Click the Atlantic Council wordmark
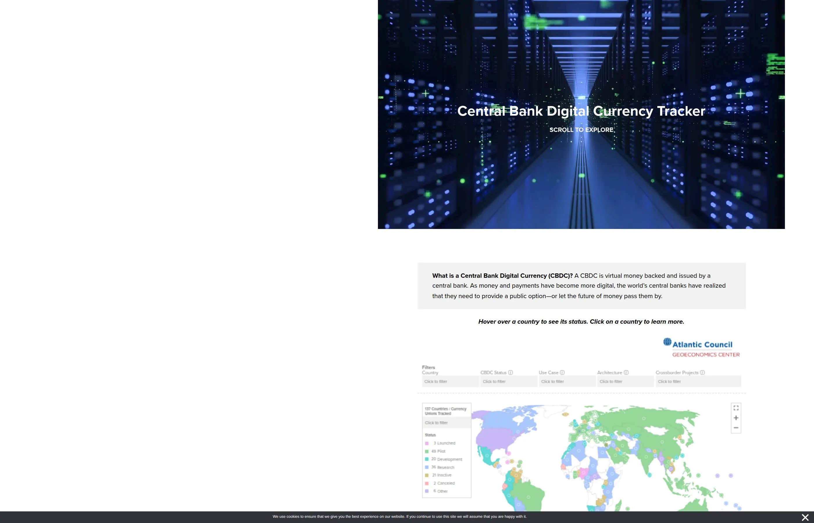814x523 pixels. (702, 345)
